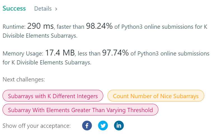Click 'faster than' text in runtime line

(70, 27)
